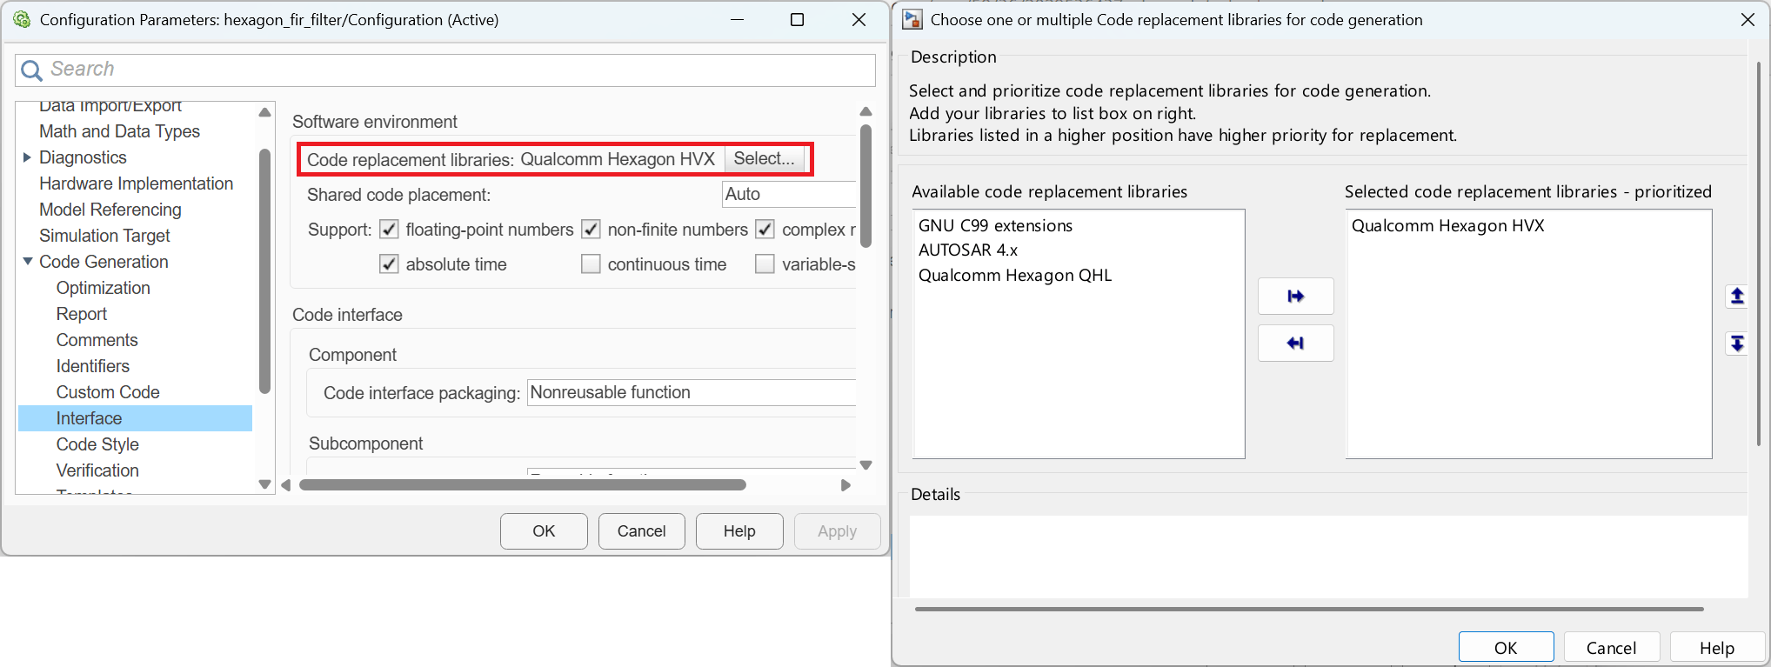
Task: Click OK in Configuration Parameters window
Action: coord(544,531)
